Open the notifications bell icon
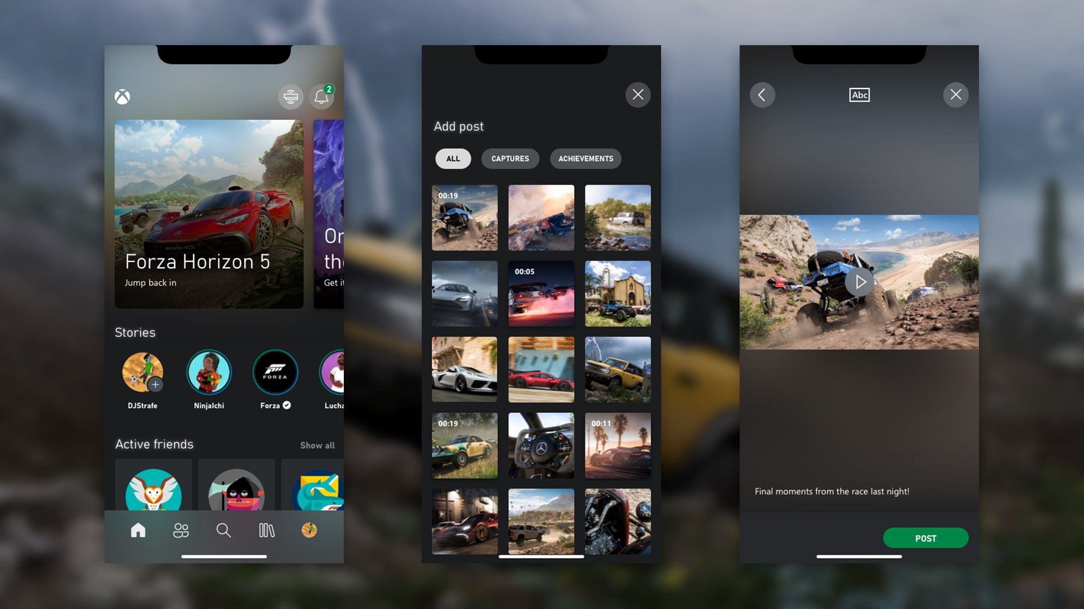 coord(321,95)
